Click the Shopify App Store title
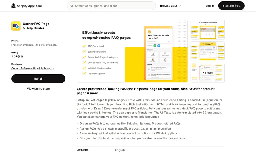 pos(29,6)
